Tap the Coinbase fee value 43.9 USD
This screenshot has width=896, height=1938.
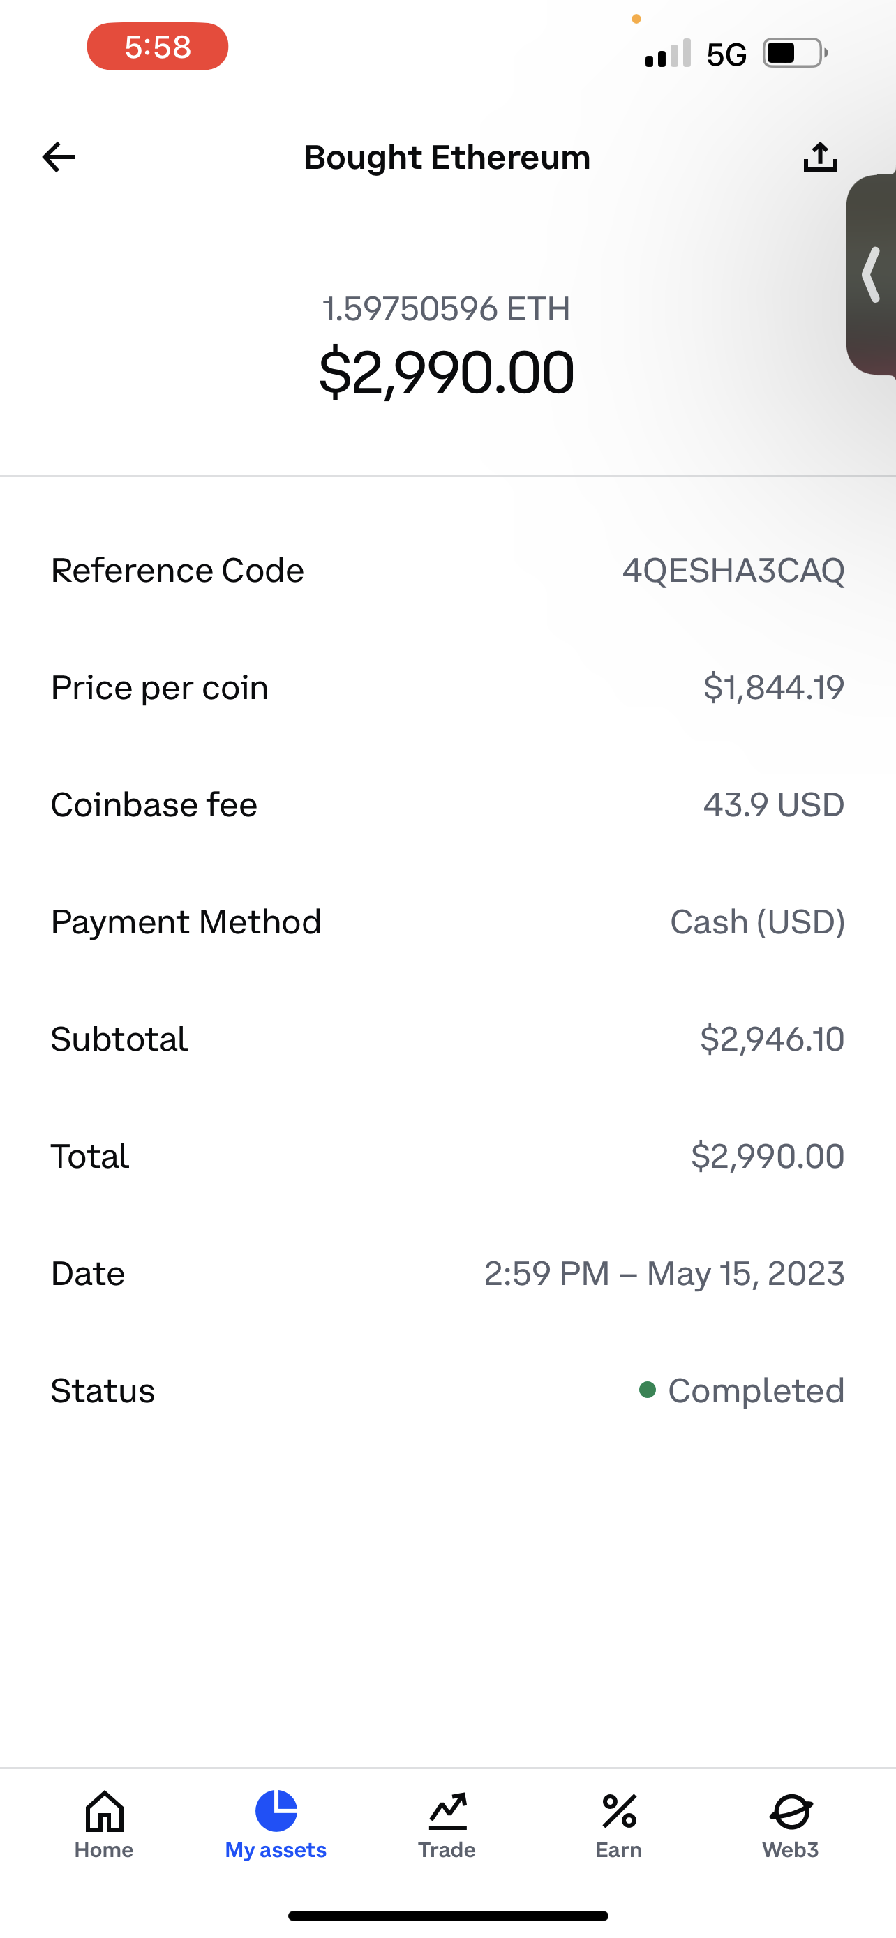(773, 804)
